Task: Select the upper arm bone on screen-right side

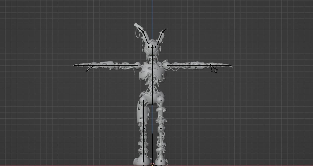Action: pyautogui.click(x=177, y=66)
